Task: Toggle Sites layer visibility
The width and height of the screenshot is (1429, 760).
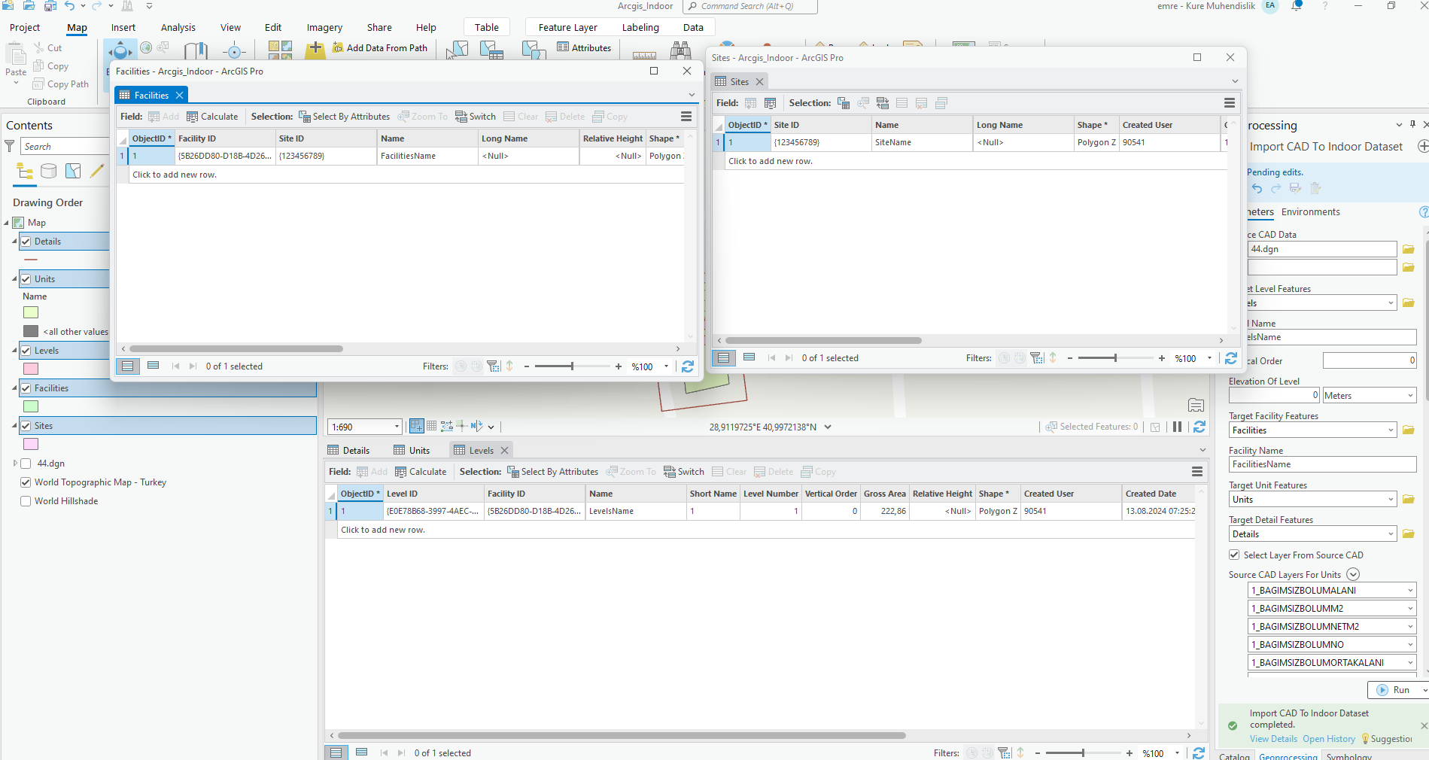Action: (26, 426)
